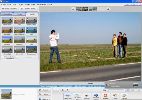The width and height of the screenshot is (142, 100).
Task: Apply the Grano de película effect
Action: 19,30
